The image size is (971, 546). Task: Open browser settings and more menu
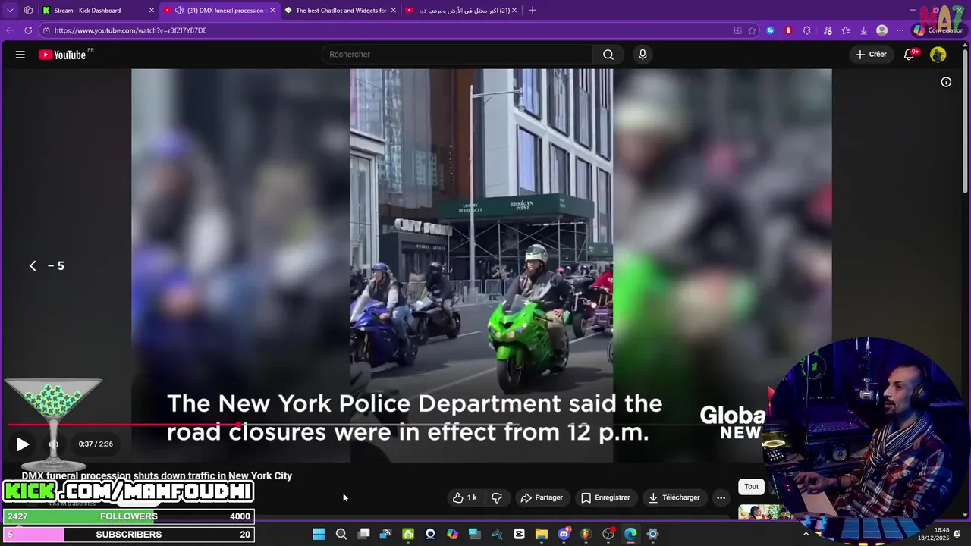900,30
